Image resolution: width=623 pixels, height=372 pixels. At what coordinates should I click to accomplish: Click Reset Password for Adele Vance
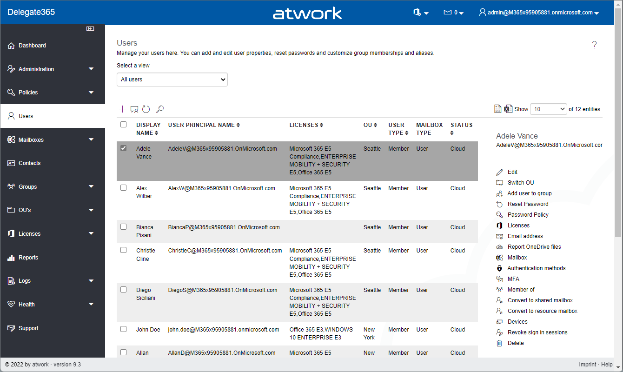[528, 204]
